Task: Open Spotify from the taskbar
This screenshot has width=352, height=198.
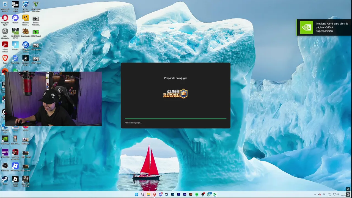Action: (x=197, y=194)
